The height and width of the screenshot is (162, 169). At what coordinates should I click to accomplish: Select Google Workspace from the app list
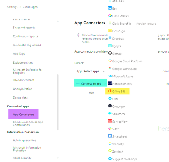[123, 69]
